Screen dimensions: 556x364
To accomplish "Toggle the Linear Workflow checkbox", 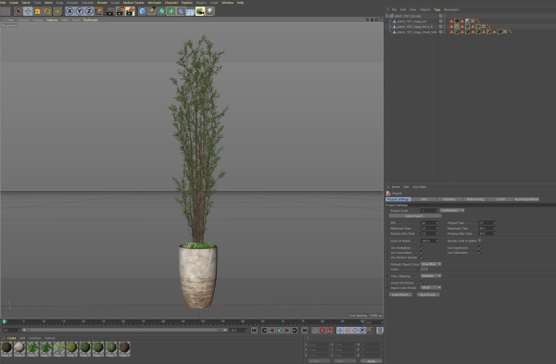I will coord(422,282).
